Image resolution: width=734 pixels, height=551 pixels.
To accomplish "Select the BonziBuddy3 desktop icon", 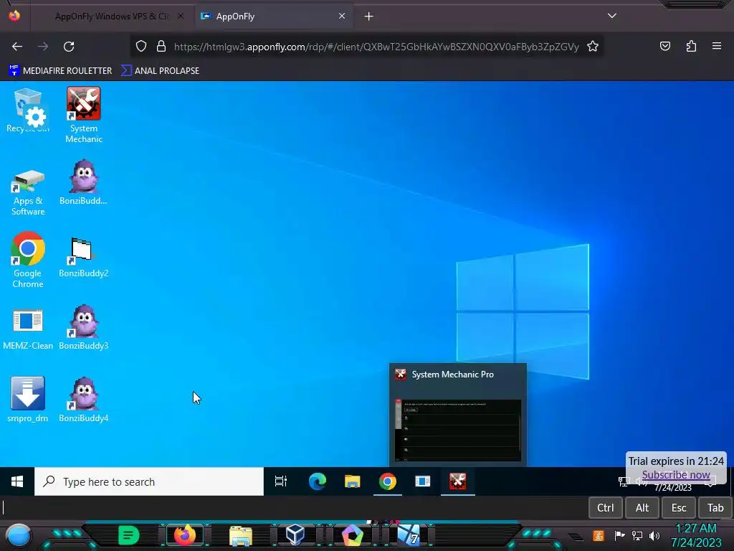I will pyautogui.click(x=83, y=327).
